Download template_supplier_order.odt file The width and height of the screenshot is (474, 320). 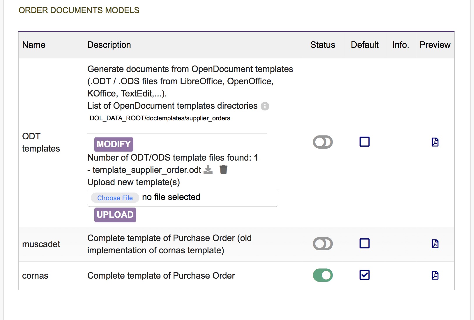[x=208, y=170]
